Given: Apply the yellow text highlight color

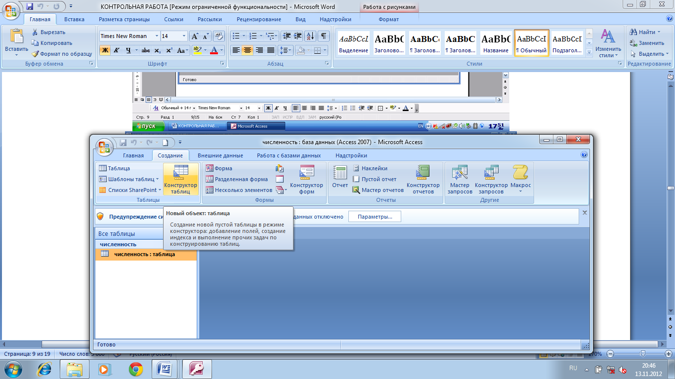Looking at the screenshot, I should 197,50.
